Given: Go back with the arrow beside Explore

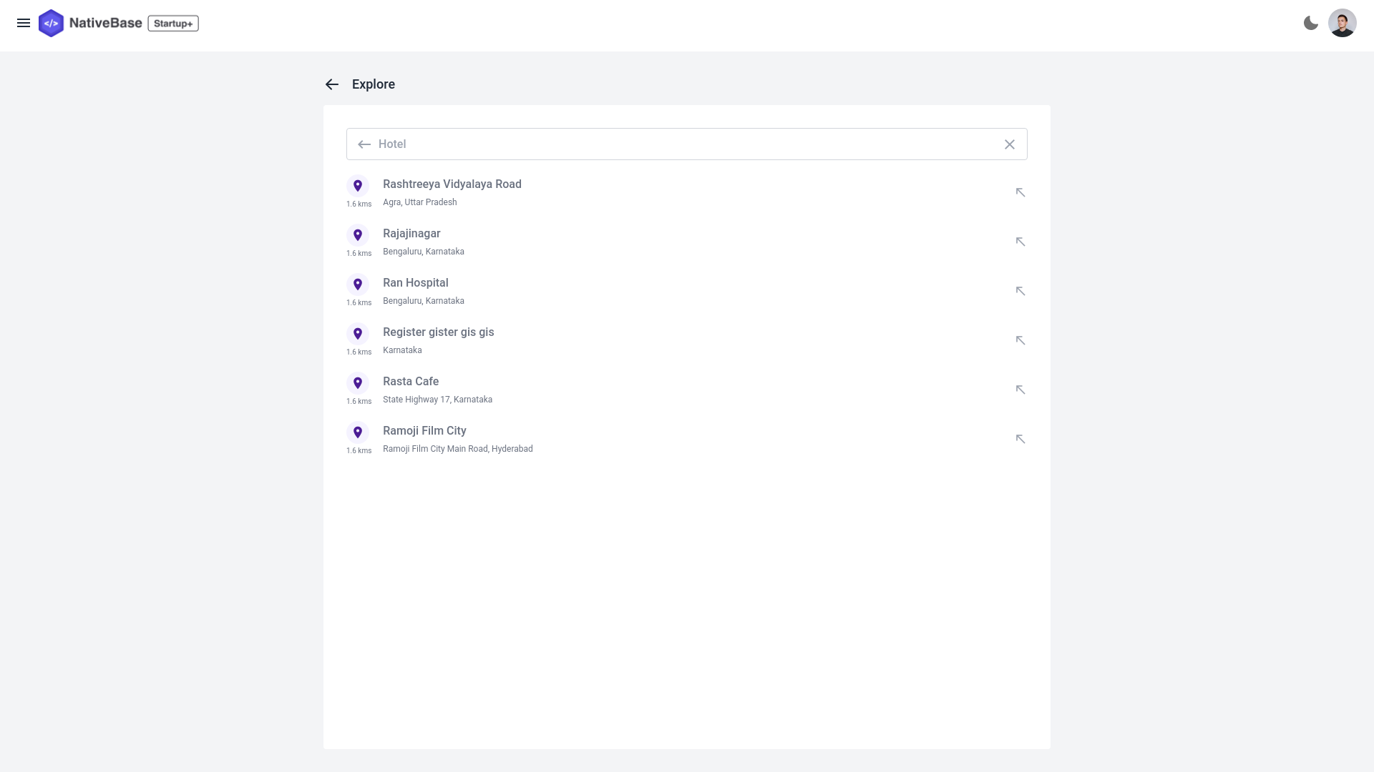Looking at the screenshot, I should (x=332, y=84).
